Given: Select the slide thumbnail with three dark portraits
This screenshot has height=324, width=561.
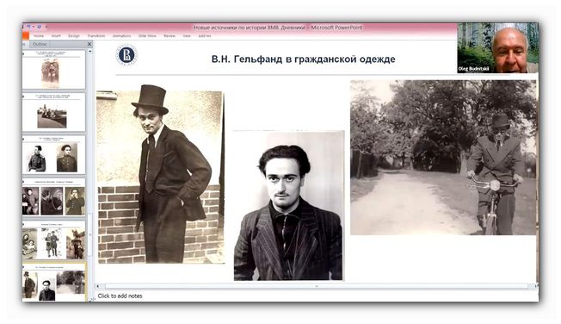Looking at the screenshot, I should coord(54,197).
